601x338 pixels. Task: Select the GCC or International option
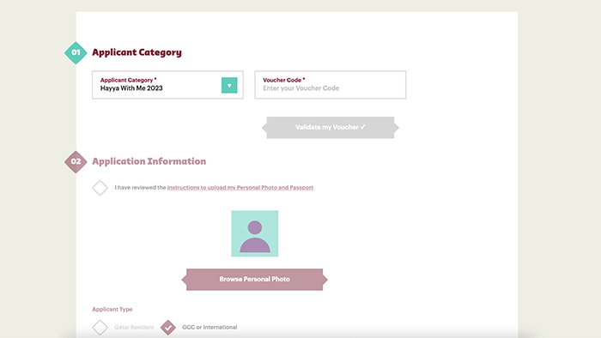(168, 328)
